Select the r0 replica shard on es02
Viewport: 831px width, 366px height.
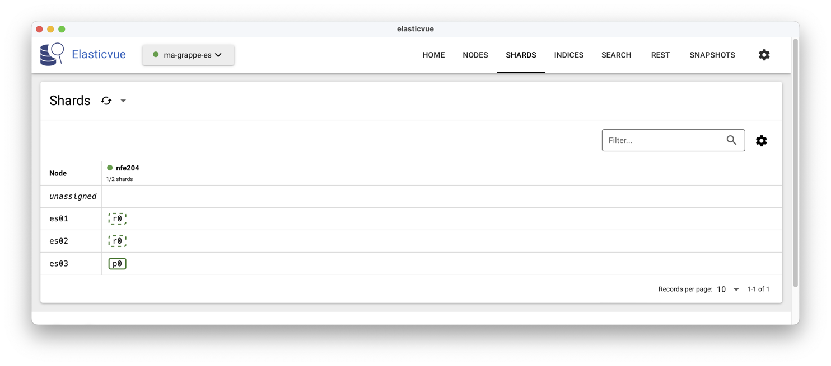coord(118,241)
